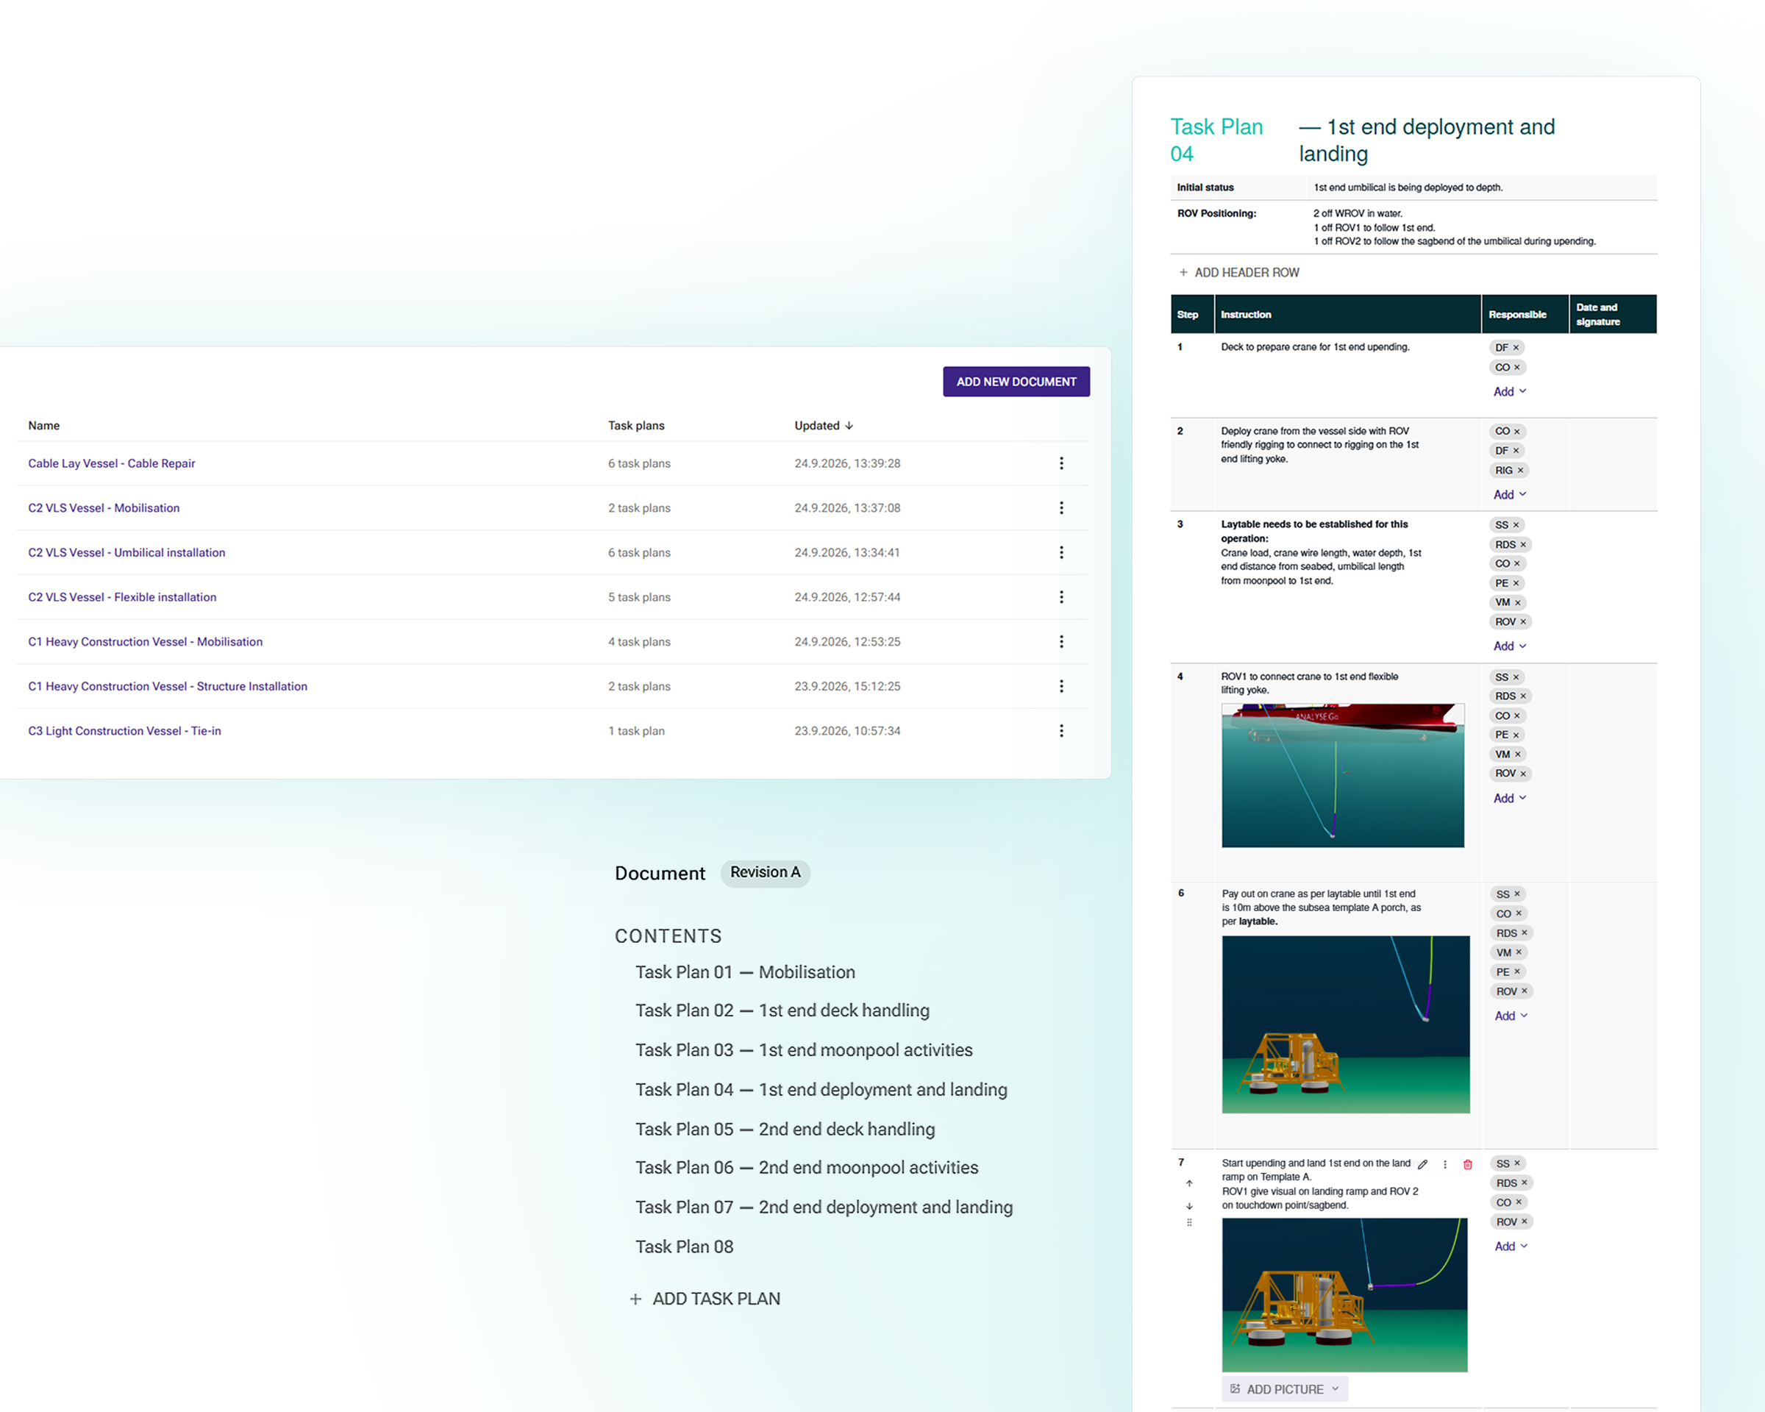Open C2 VLS Vessel - Umbilical installation document
The height and width of the screenshot is (1412, 1765).
[x=127, y=552]
